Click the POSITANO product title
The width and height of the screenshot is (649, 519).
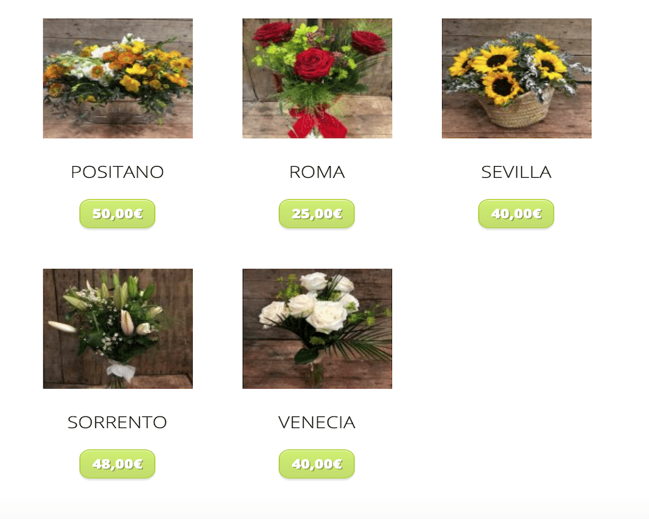point(117,172)
